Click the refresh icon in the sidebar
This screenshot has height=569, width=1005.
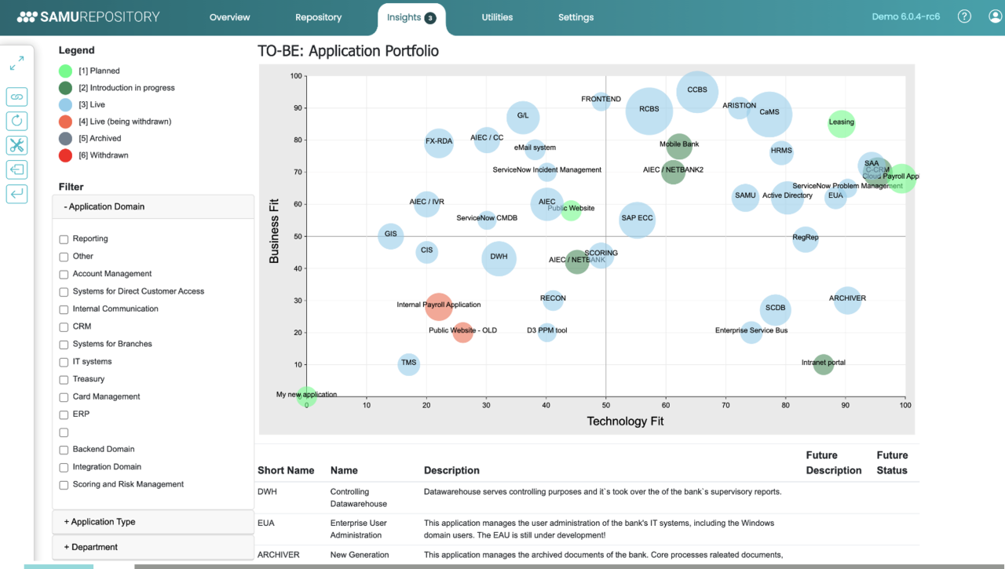coord(16,121)
